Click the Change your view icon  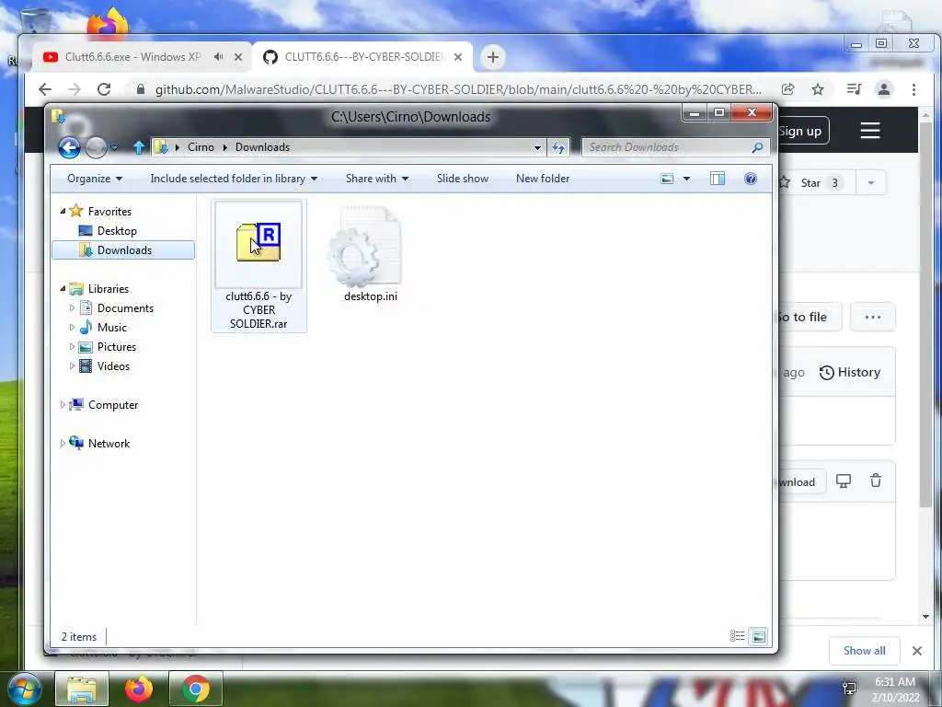tap(667, 179)
